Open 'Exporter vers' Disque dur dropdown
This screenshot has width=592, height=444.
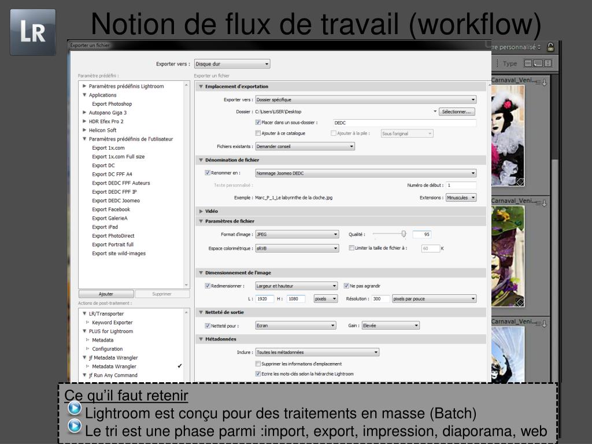pyautogui.click(x=232, y=64)
